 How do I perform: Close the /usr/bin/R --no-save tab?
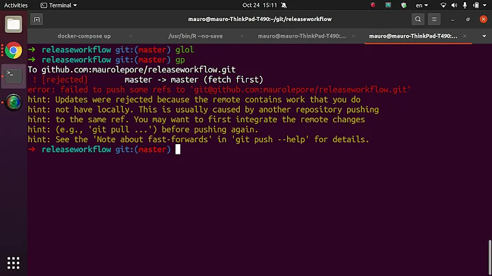pyautogui.click(x=242, y=36)
